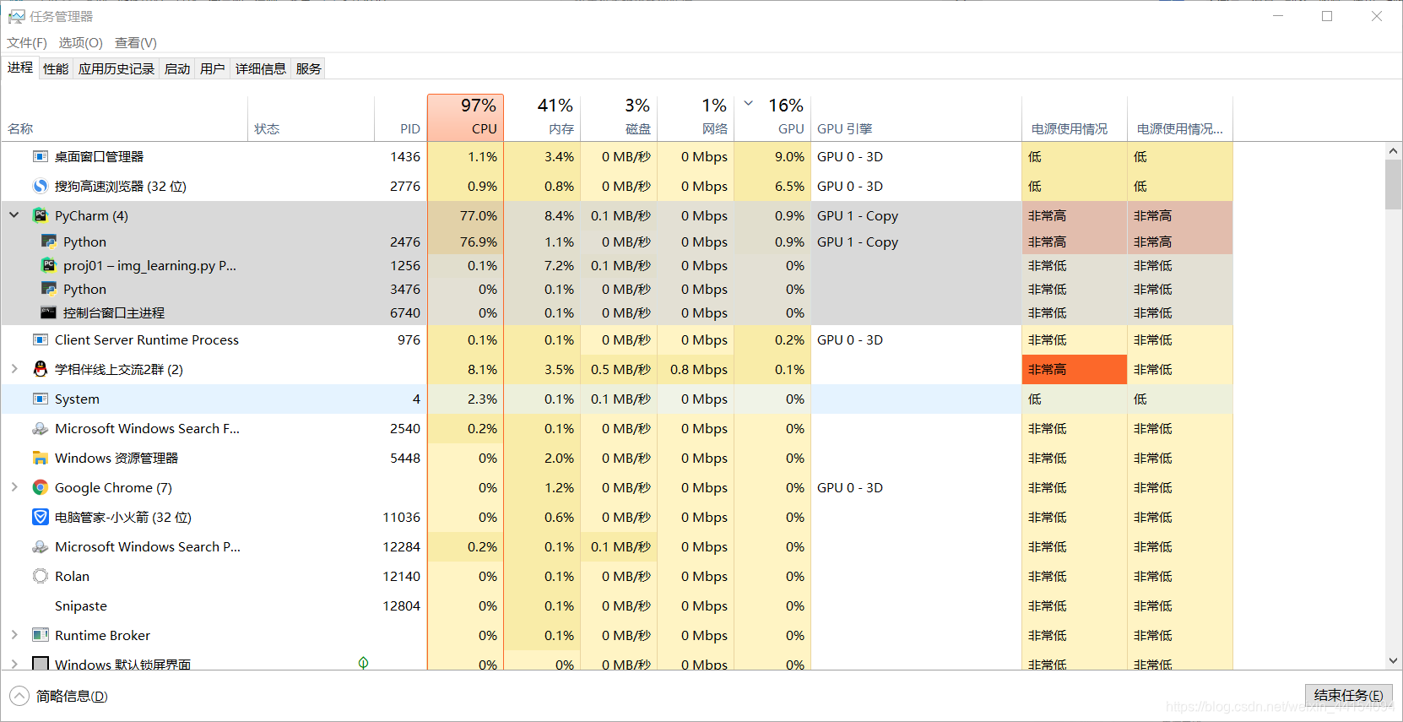Click the orange 非常高 power cell for 学相伴线上交流2群
This screenshot has height=722, width=1403.
[1075, 369]
